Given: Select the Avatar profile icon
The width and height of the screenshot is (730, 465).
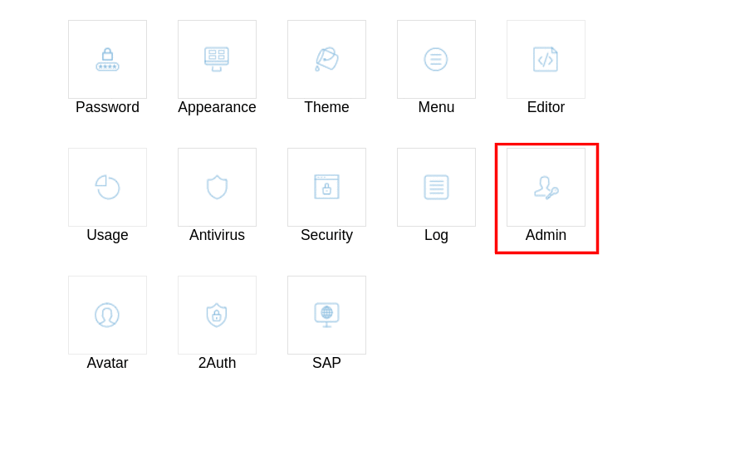Looking at the screenshot, I should click(x=107, y=315).
